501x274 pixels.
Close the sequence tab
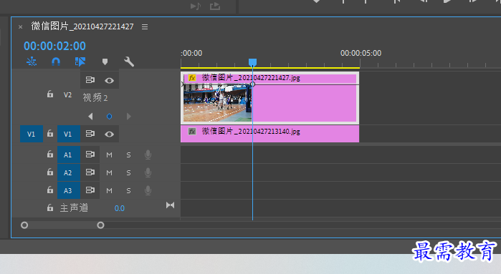[x=21, y=27]
